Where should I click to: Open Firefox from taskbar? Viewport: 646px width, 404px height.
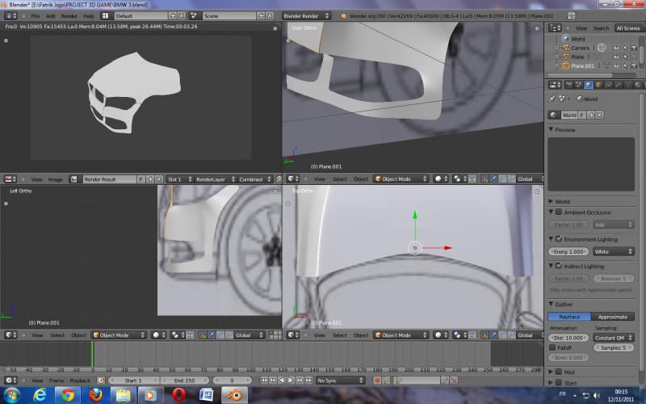pyautogui.click(x=95, y=395)
